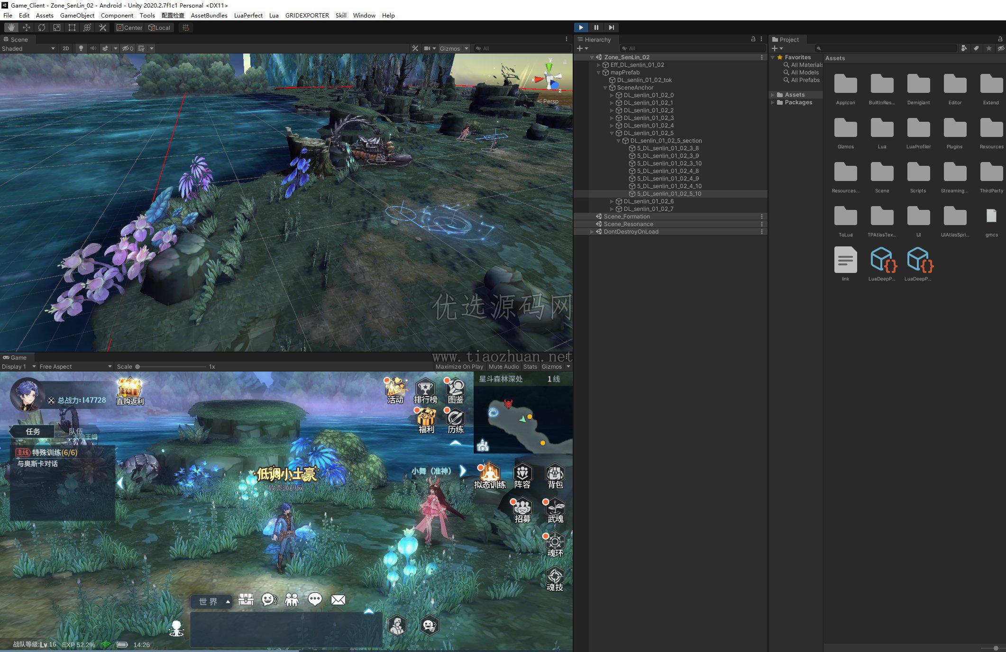Open the LuaPerfect menu
Viewport: 1006px width, 652px height.
[248, 15]
